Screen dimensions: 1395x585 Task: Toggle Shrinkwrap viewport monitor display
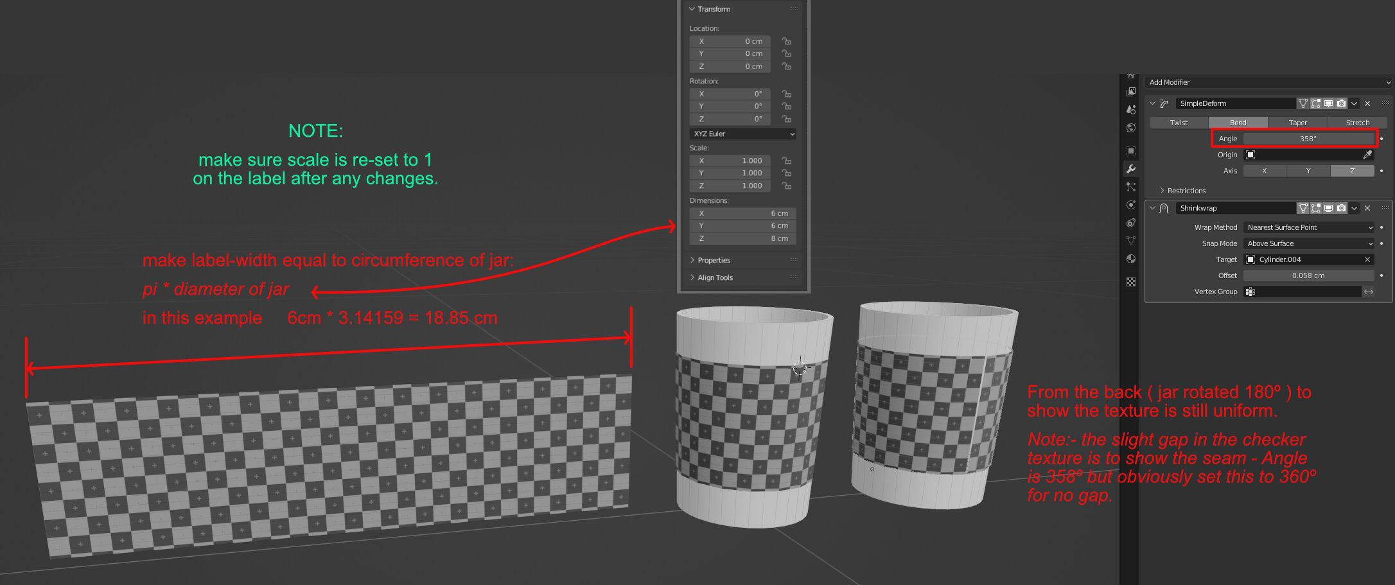1329,208
